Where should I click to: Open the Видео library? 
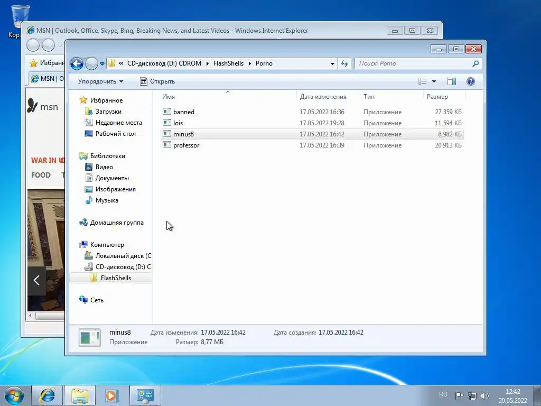[104, 167]
